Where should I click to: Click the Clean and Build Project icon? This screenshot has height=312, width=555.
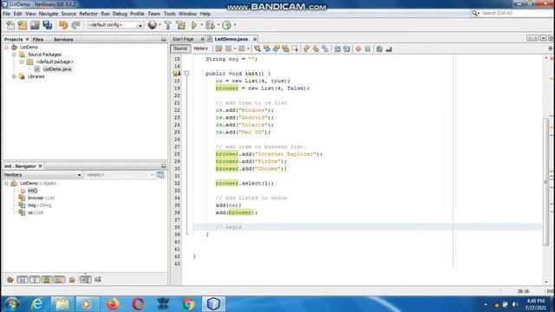point(181,25)
